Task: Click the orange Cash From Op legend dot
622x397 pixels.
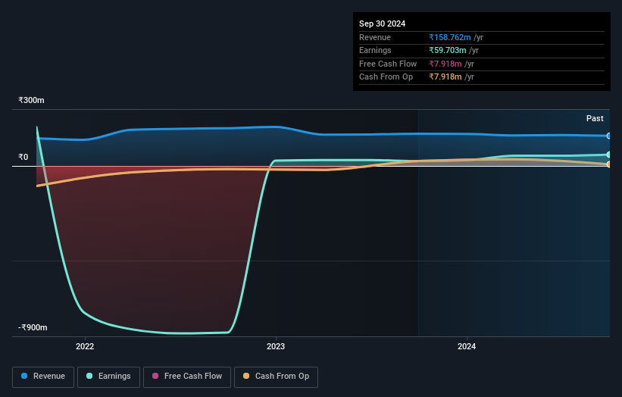Action: [x=246, y=376]
